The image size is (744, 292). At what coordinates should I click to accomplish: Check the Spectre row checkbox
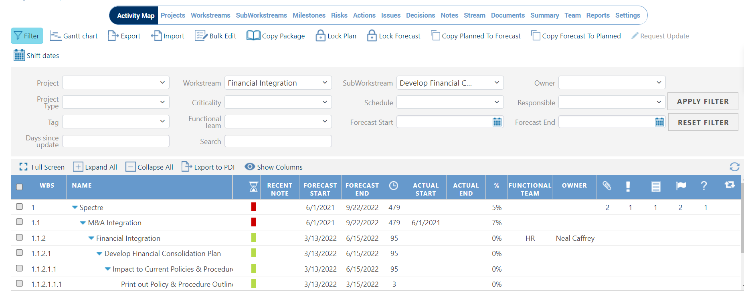(19, 206)
